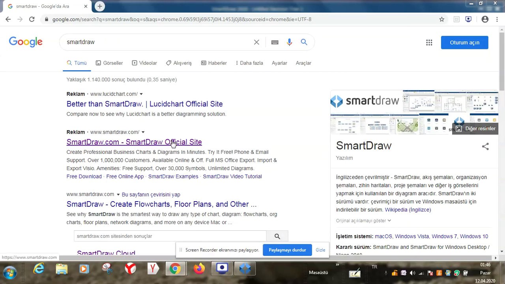Switch to Chrome in the taskbar
This screenshot has height=284, width=505.
coord(176,269)
